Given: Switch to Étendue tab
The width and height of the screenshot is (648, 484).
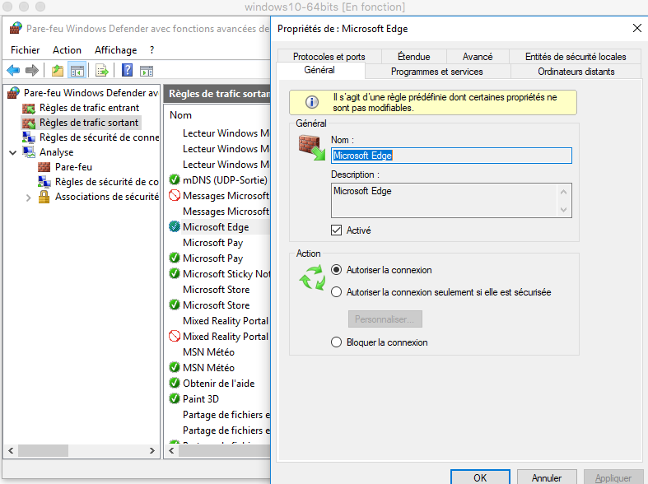Looking at the screenshot, I should [413, 57].
